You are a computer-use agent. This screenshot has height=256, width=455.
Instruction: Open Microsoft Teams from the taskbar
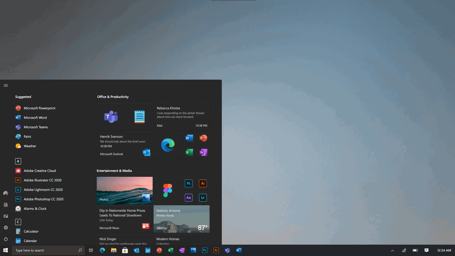[x=227, y=250]
